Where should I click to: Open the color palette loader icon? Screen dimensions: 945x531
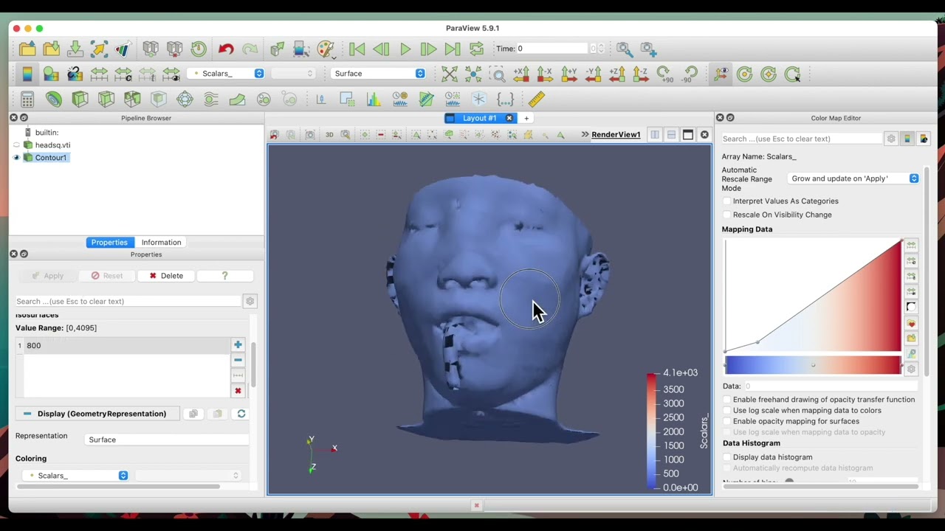click(x=326, y=49)
